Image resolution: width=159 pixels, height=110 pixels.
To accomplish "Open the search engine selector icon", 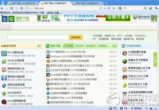I will [120, 8].
